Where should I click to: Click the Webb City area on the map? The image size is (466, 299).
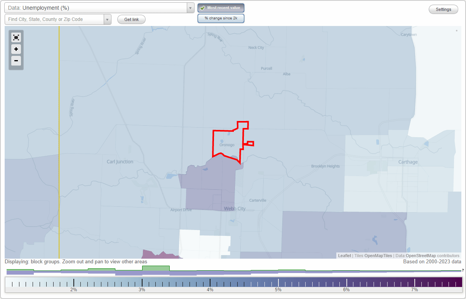[x=234, y=208]
